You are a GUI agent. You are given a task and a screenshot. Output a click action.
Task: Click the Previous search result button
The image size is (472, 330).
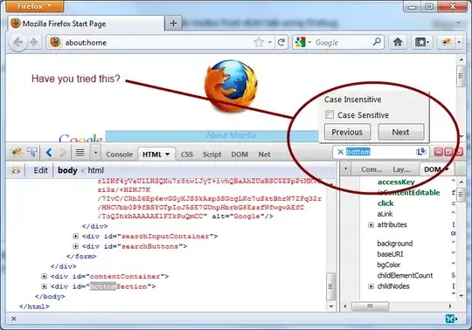(x=347, y=132)
